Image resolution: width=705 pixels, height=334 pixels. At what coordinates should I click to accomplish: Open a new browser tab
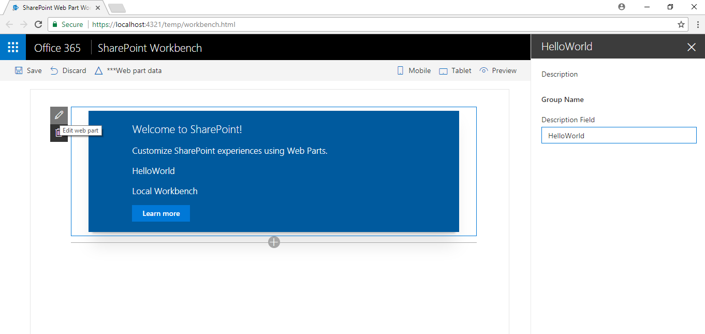coord(117,8)
